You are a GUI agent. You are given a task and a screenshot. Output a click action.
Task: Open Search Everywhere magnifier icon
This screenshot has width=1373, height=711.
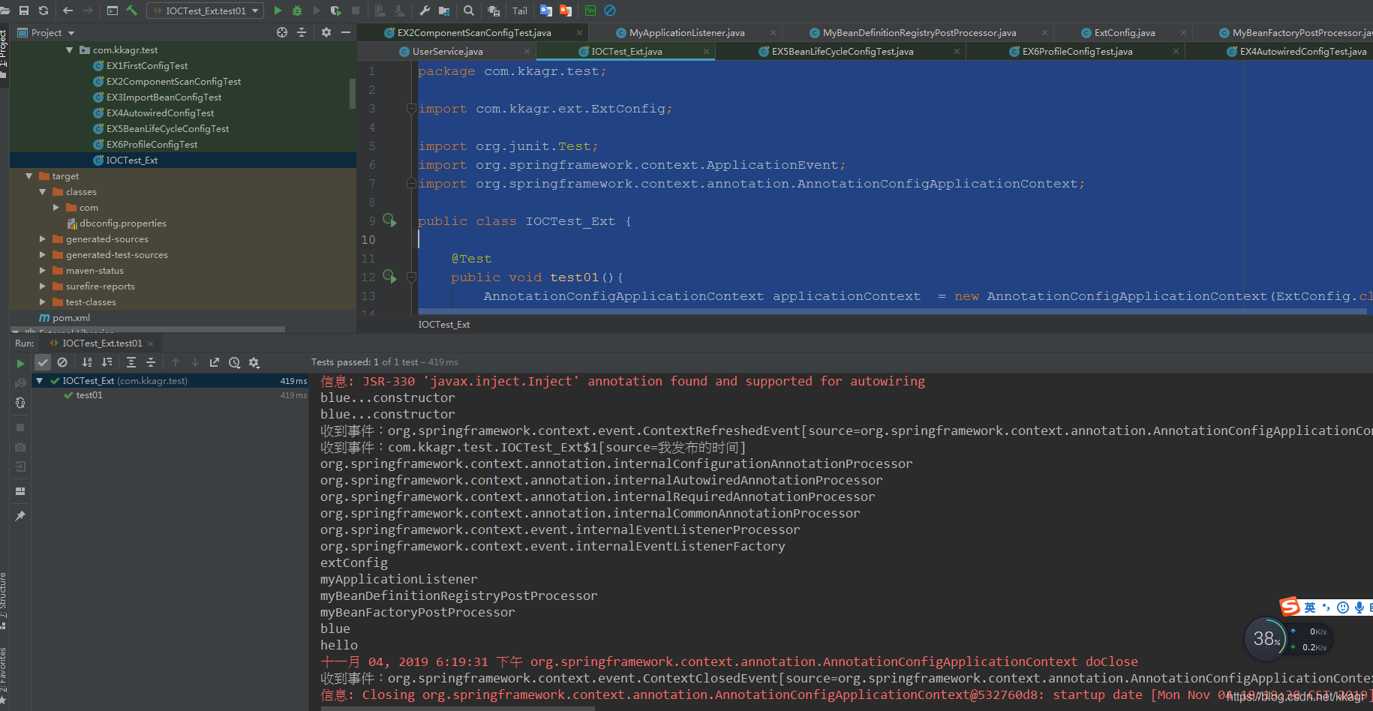(x=469, y=10)
